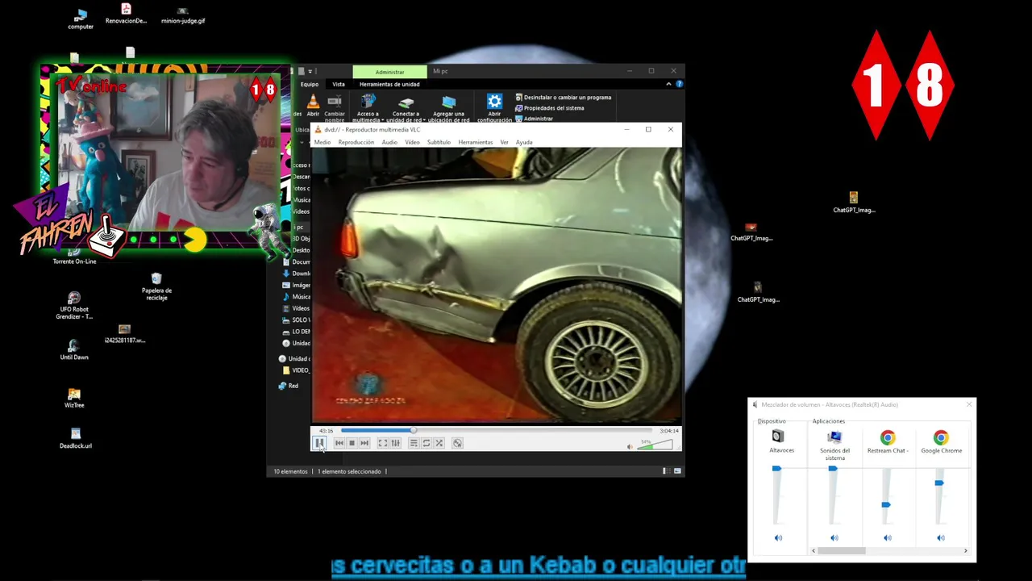This screenshot has height=581, width=1032.
Task: Open Conectar a unidad de red dropdown
Action: tap(406, 107)
